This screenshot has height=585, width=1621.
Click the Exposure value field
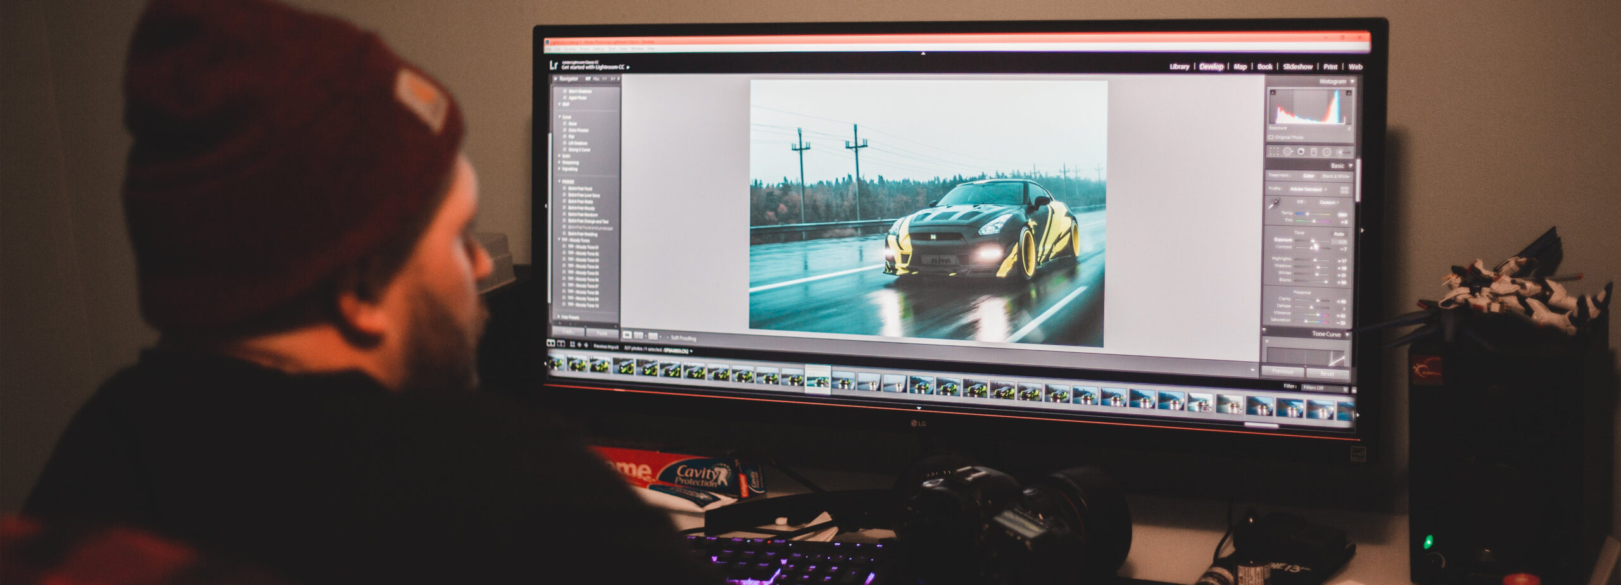tap(1339, 242)
